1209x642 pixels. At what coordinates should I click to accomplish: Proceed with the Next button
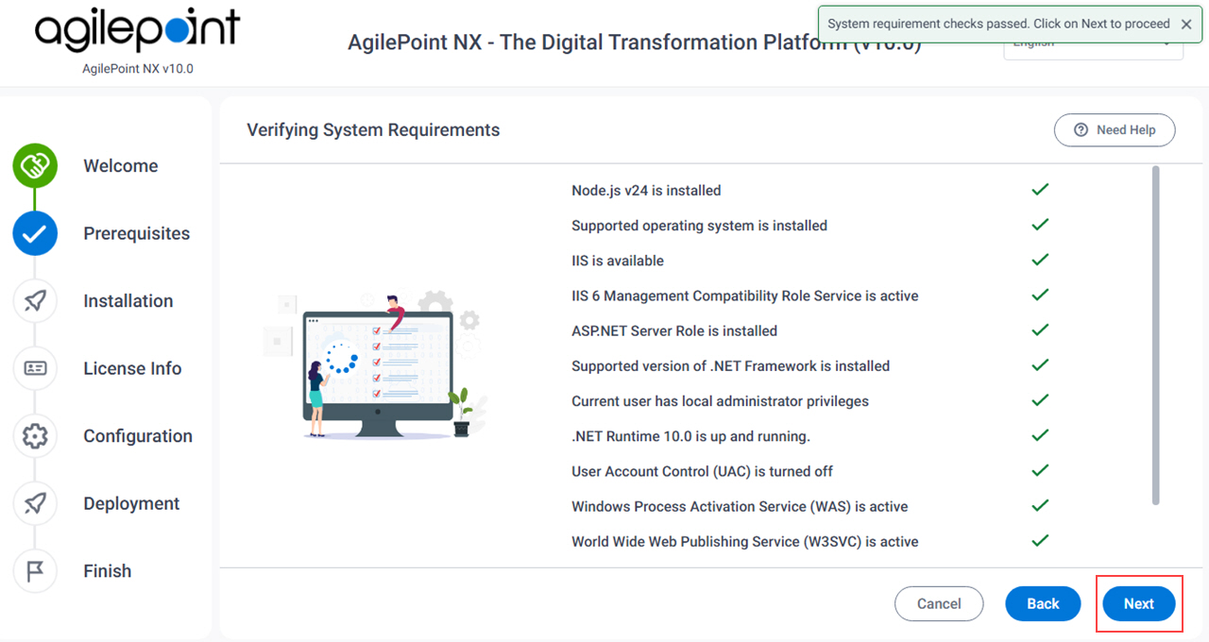(x=1139, y=603)
